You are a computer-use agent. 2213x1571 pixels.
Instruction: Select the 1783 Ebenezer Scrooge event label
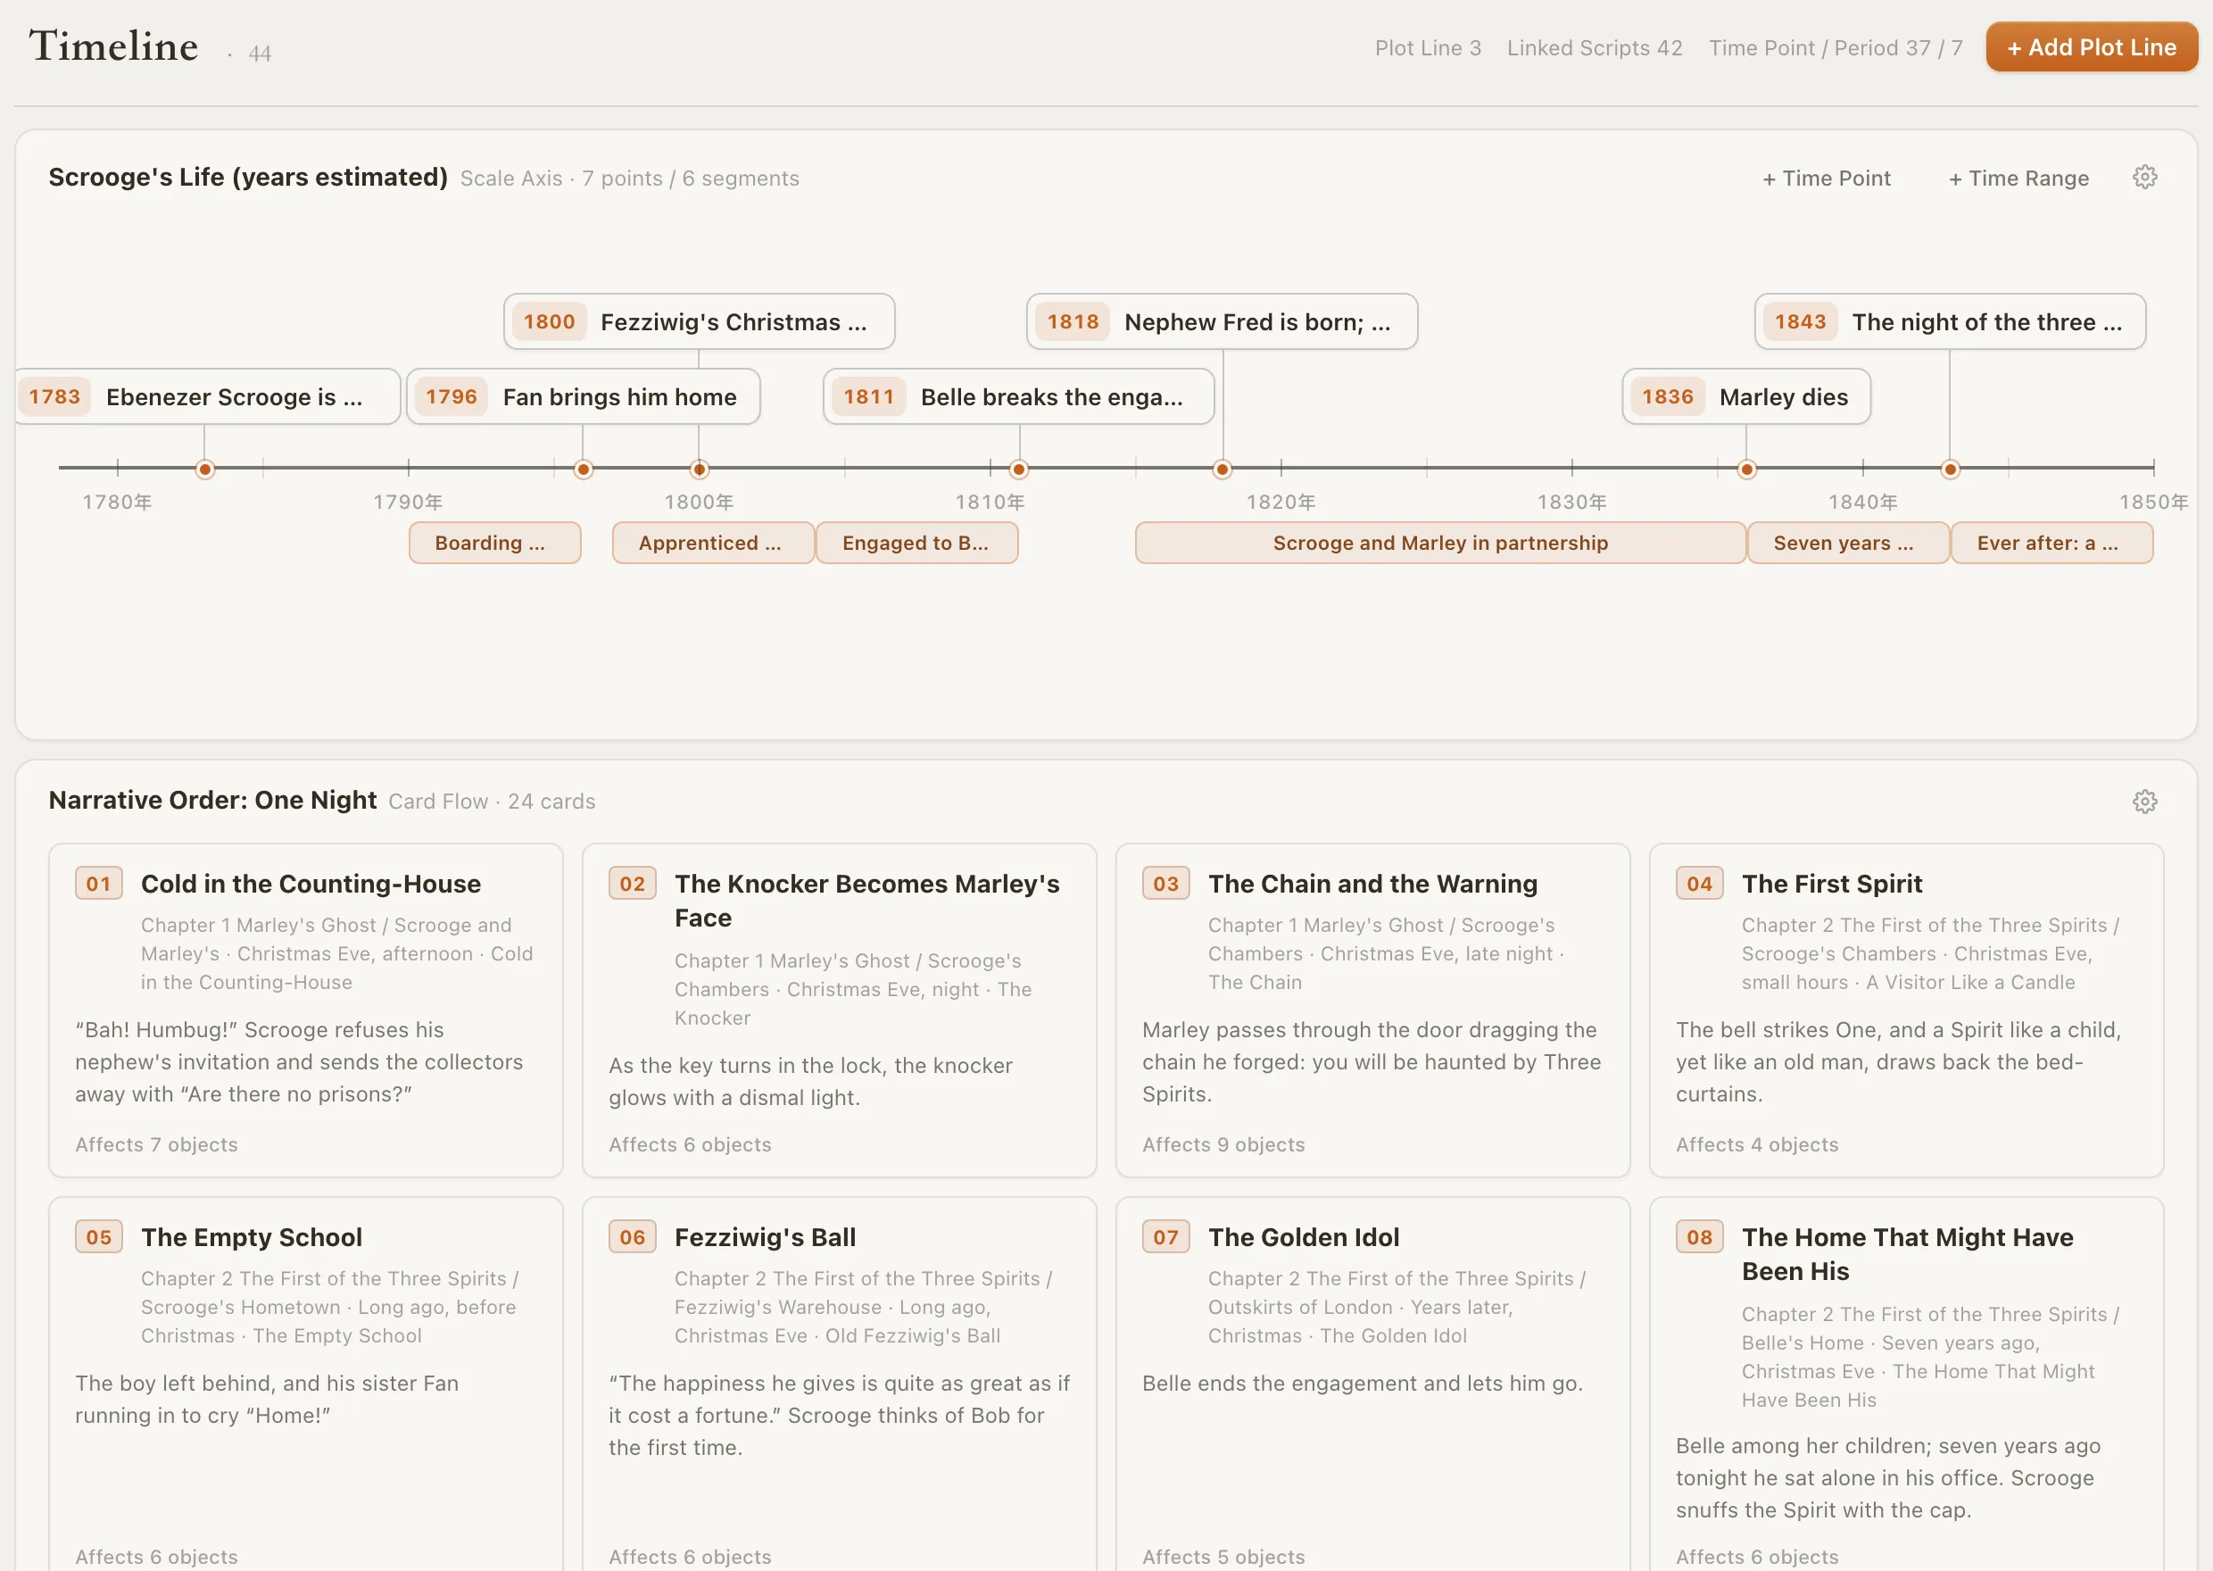coord(207,396)
